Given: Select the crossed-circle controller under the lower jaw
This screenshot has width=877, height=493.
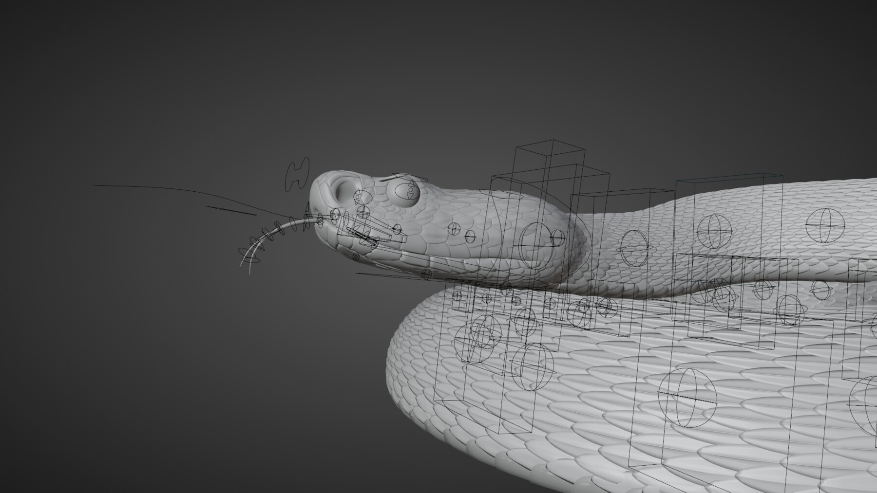Looking at the screenshot, I should (x=356, y=257).
